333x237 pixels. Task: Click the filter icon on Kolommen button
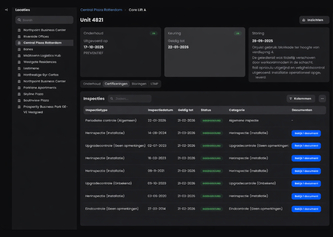coord(291,98)
